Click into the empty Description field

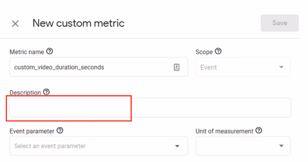click(x=150, y=108)
